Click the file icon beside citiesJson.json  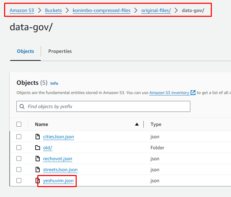tap(38, 137)
